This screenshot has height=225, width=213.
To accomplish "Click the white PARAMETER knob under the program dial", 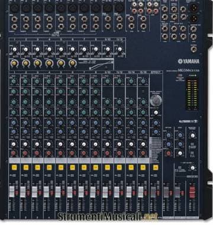I will point(156,112).
